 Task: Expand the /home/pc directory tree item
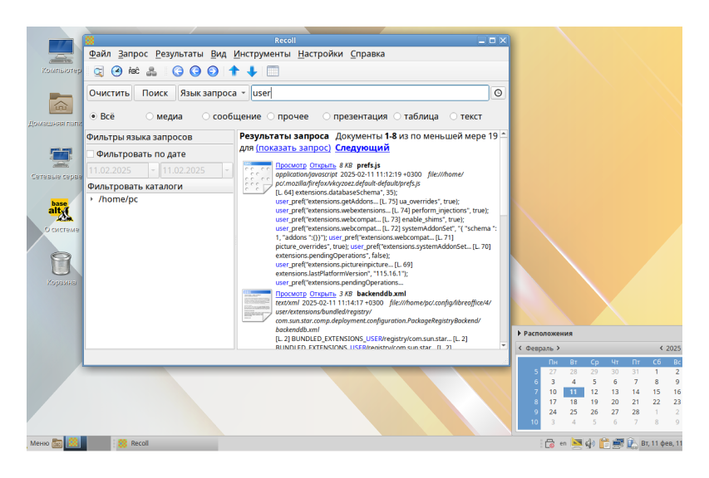coord(91,199)
